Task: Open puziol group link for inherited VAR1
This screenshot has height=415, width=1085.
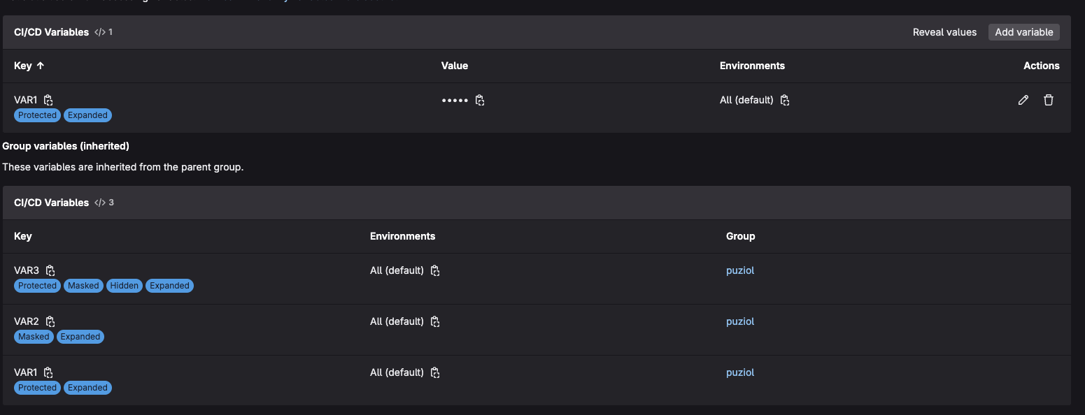Action: 740,372
